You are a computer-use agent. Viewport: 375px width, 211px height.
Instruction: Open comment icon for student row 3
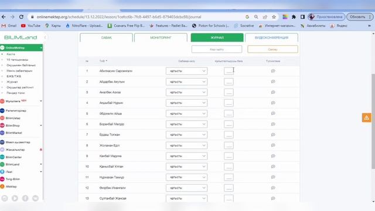point(273,92)
